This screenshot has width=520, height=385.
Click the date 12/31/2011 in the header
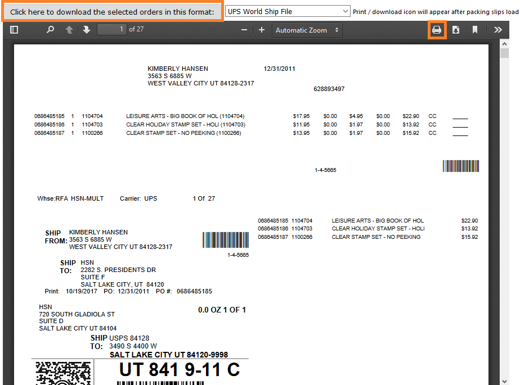click(x=279, y=69)
